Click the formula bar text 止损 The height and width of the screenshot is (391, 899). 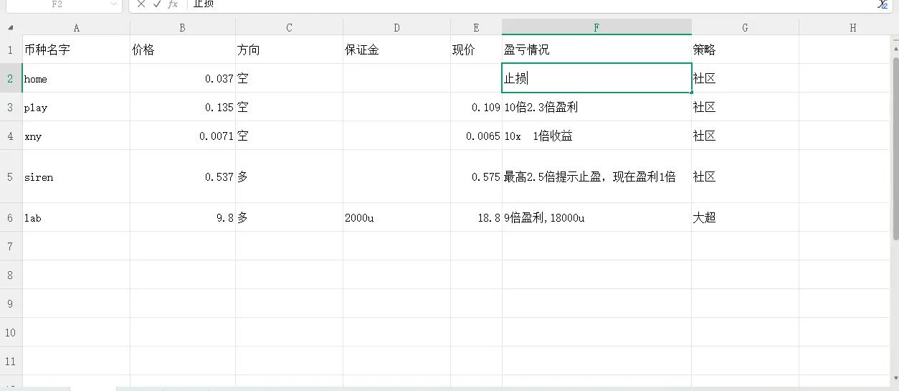point(204,4)
